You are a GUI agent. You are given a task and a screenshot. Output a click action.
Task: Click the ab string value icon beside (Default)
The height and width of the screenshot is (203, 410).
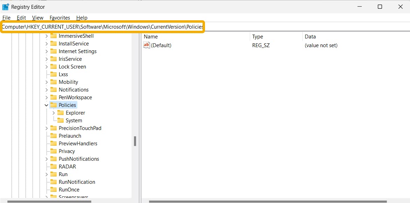[x=146, y=45]
